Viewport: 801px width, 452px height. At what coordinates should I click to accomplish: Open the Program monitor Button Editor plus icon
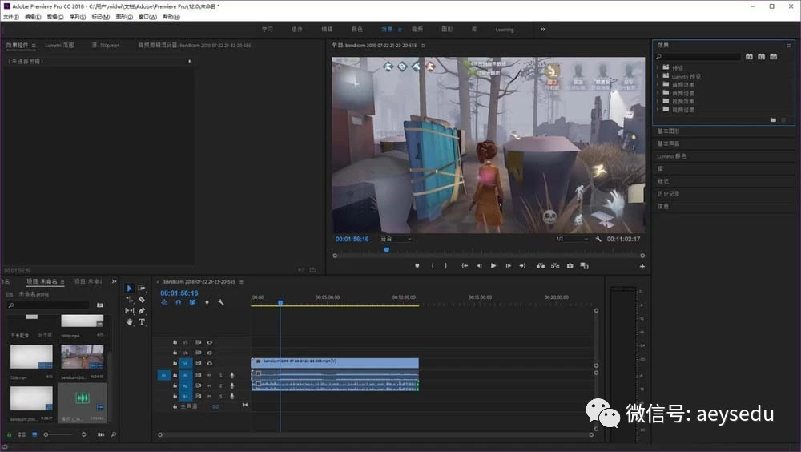click(x=642, y=266)
